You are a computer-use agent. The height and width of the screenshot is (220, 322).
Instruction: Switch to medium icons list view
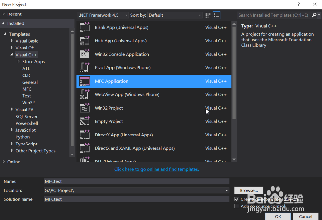point(216,15)
